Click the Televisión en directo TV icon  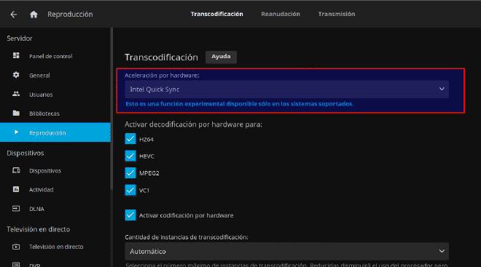tap(16, 247)
